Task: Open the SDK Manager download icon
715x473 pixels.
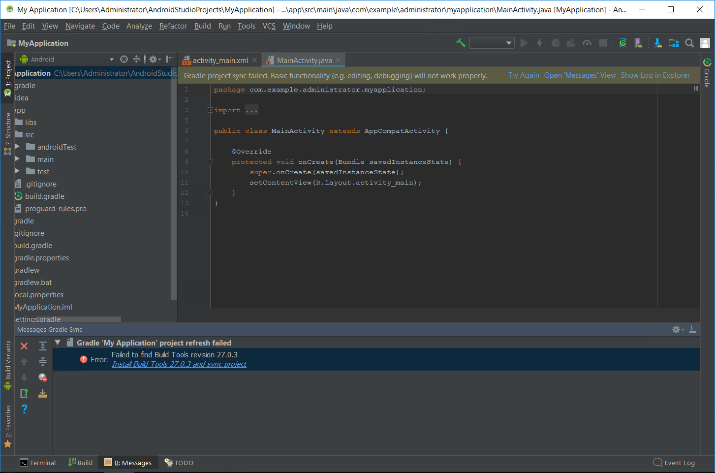Action: [x=658, y=43]
